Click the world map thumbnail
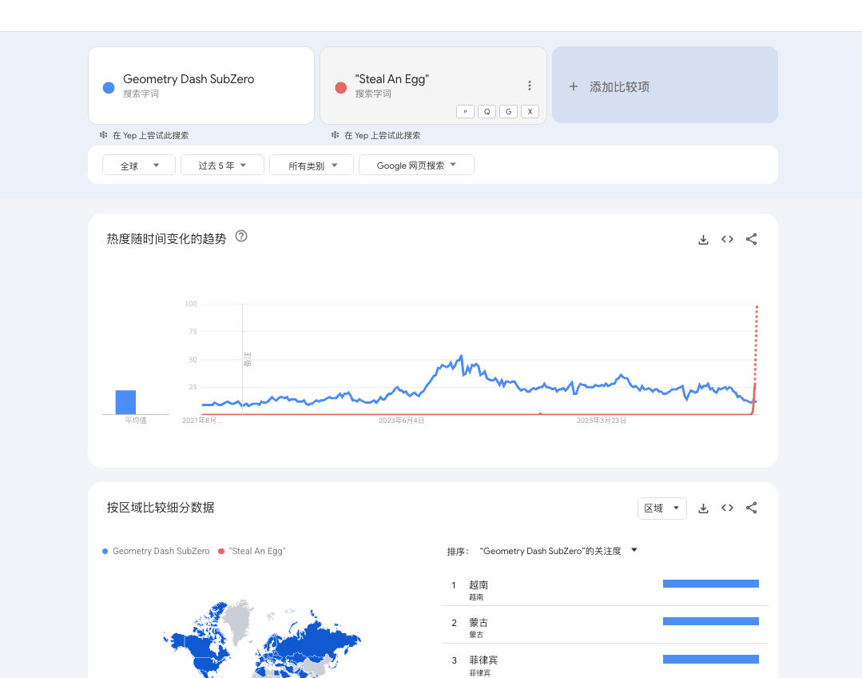This screenshot has height=678, width=862. [262, 639]
